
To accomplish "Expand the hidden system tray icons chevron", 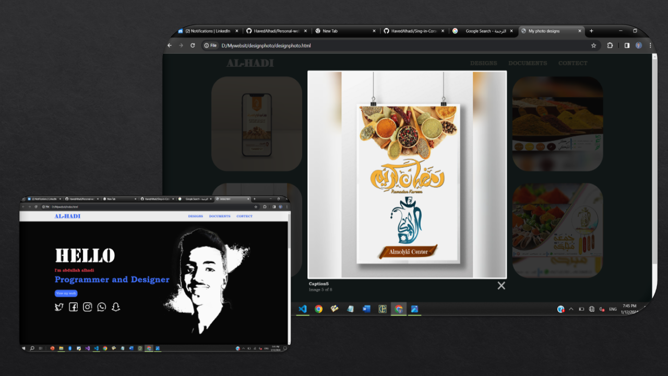I will tap(571, 309).
